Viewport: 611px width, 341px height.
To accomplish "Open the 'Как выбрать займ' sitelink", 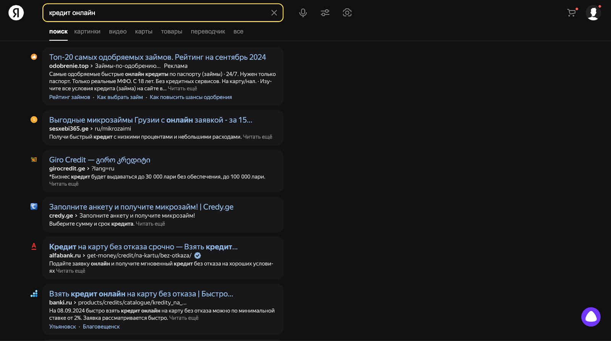I will [120, 97].
